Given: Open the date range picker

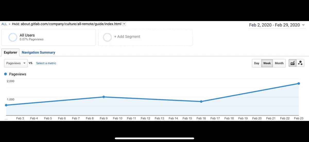Looking at the screenshot, I should 277,25.
